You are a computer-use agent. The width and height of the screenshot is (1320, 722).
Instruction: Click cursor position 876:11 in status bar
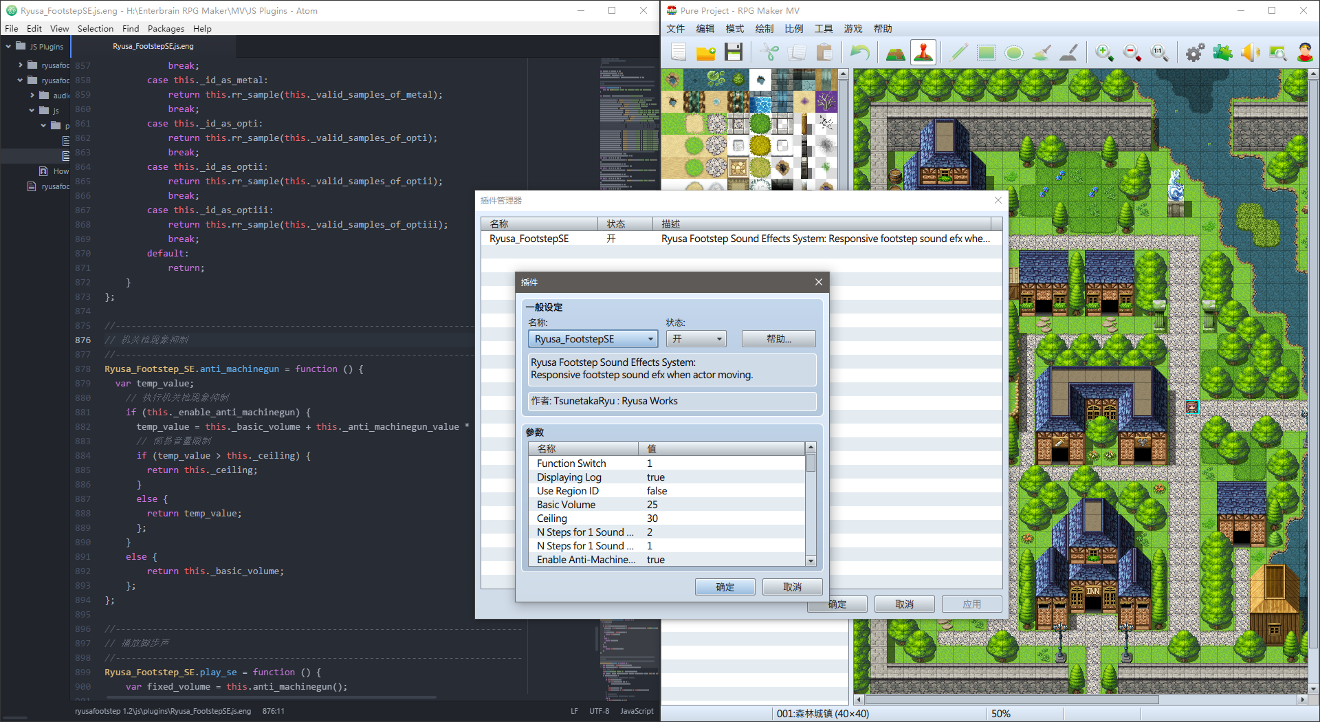[274, 711]
